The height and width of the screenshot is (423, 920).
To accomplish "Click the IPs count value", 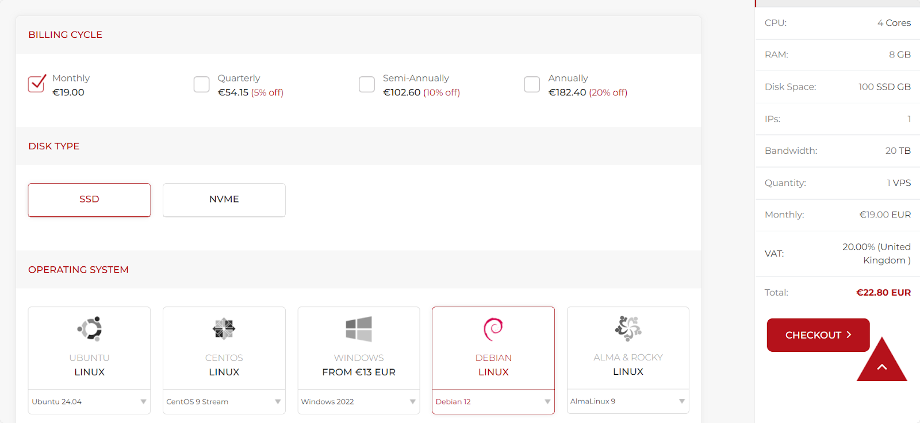I will pyautogui.click(x=909, y=119).
